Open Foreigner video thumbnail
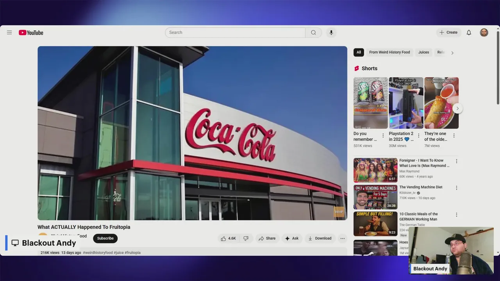 coord(375,170)
